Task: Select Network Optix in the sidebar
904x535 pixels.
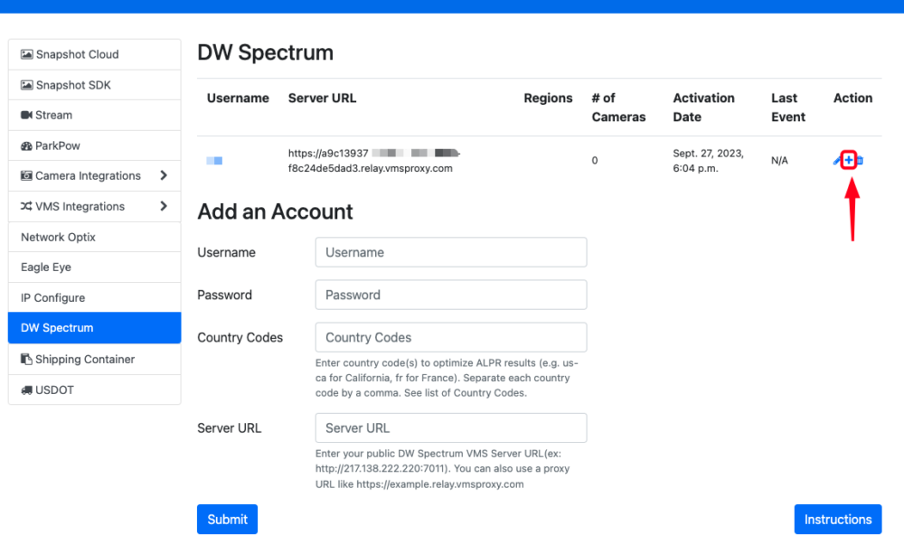Action: coord(95,237)
